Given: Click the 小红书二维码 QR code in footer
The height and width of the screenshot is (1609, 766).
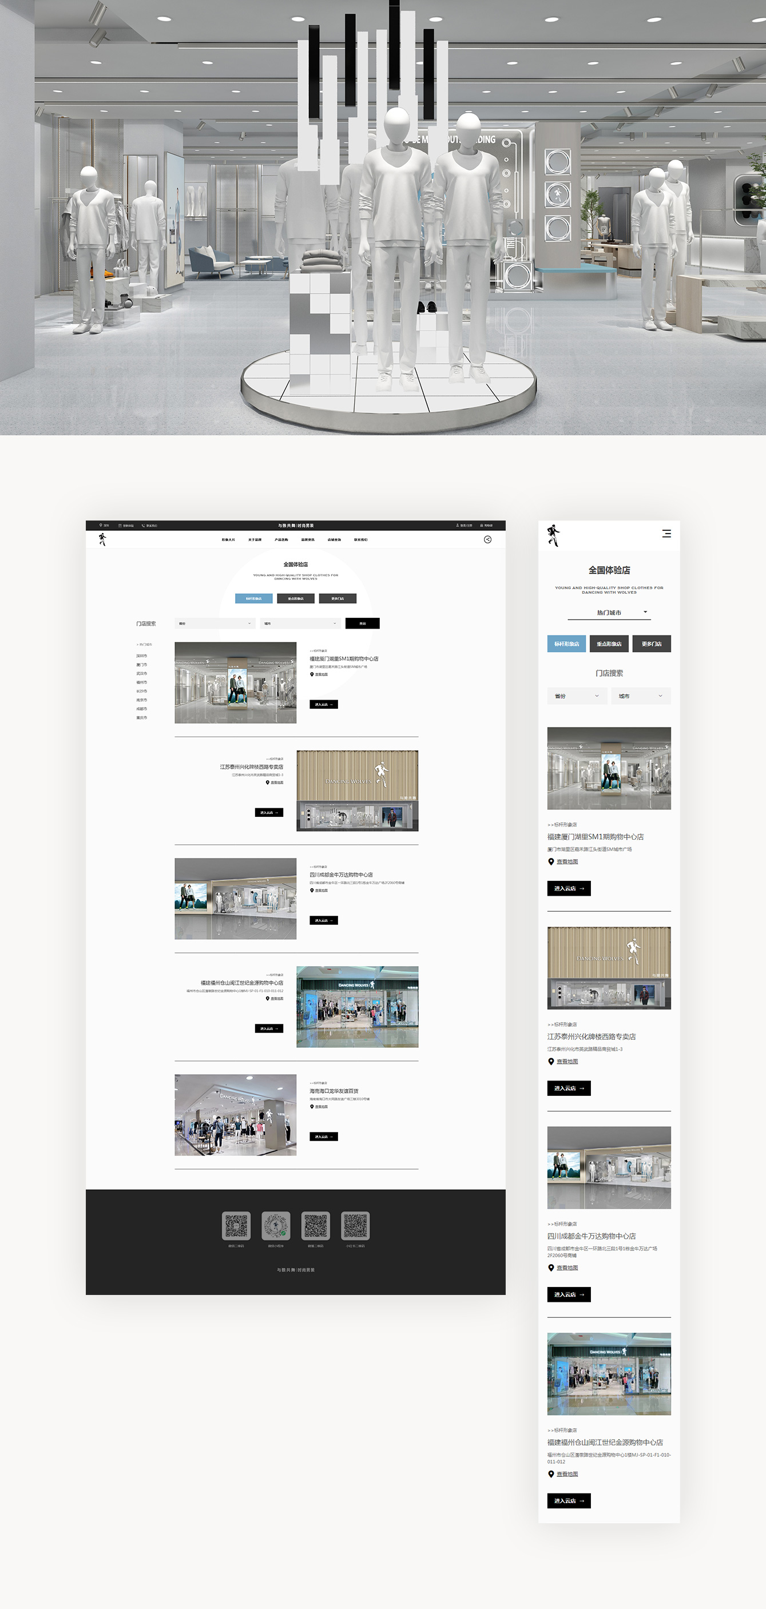Looking at the screenshot, I should [x=355, y=1226].
